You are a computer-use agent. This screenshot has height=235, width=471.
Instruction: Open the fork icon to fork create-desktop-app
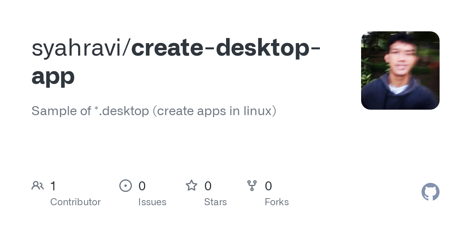pyautogui.click(x=252, y=186)
